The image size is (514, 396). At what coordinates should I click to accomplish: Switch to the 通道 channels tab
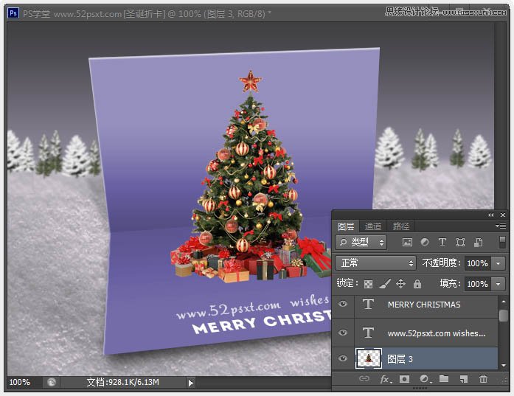click(373, 226)
